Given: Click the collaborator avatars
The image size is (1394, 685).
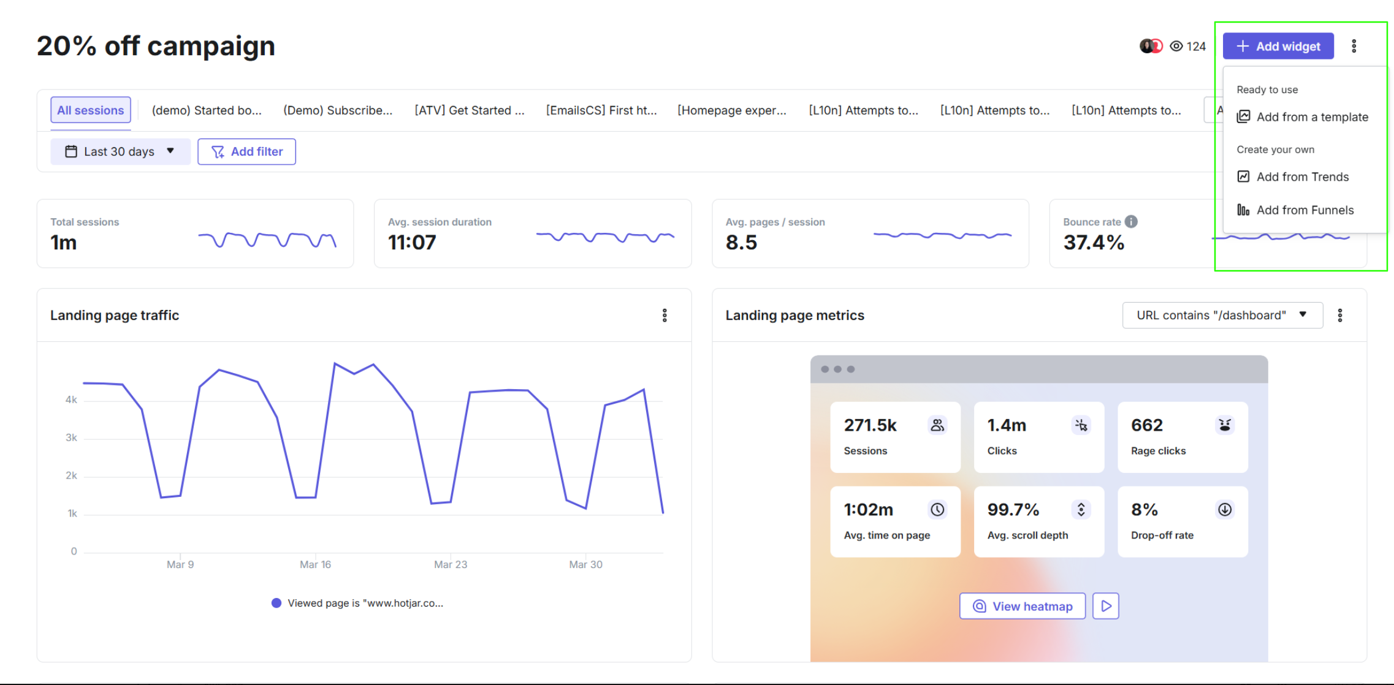Looking at the screenshot, I should point(1151,47).
